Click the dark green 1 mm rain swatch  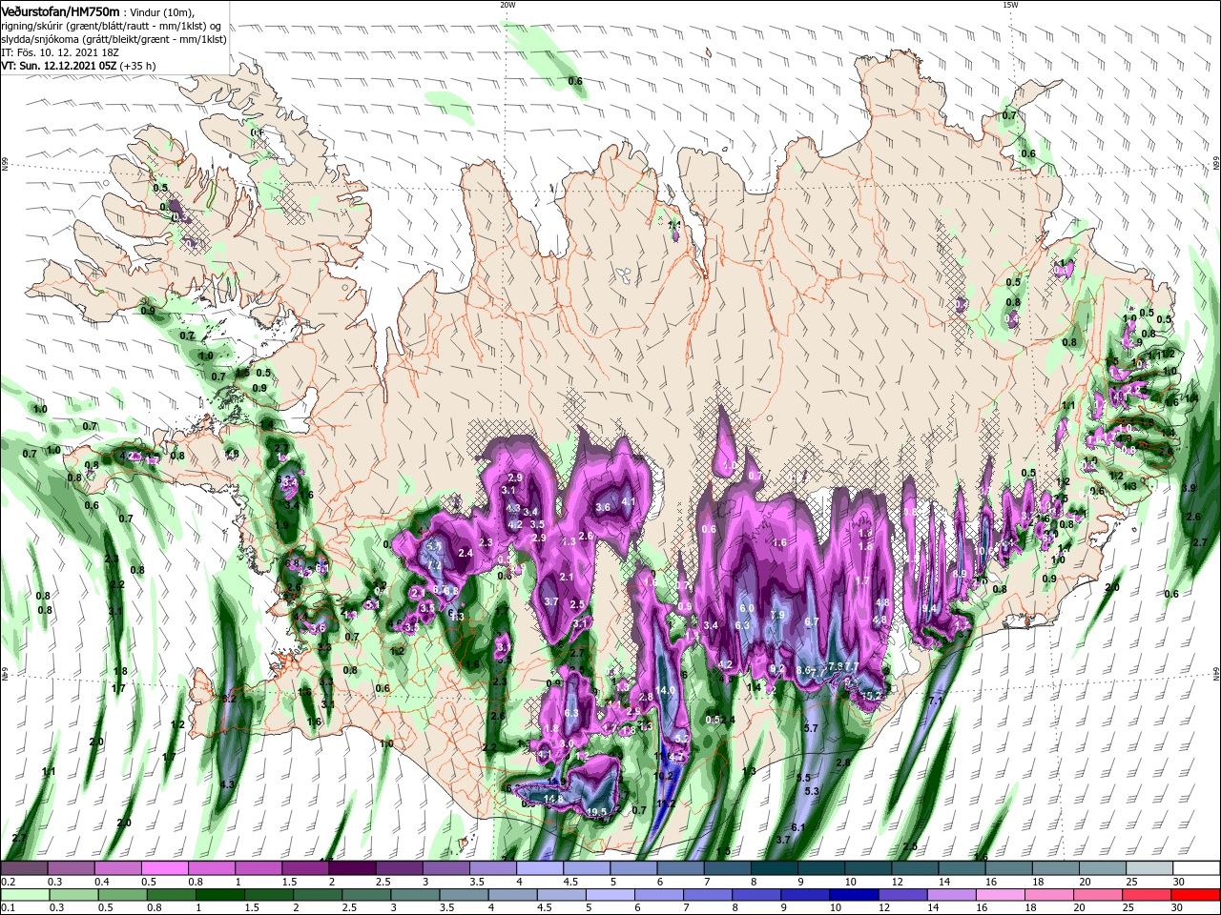click(x=218, y=894)
